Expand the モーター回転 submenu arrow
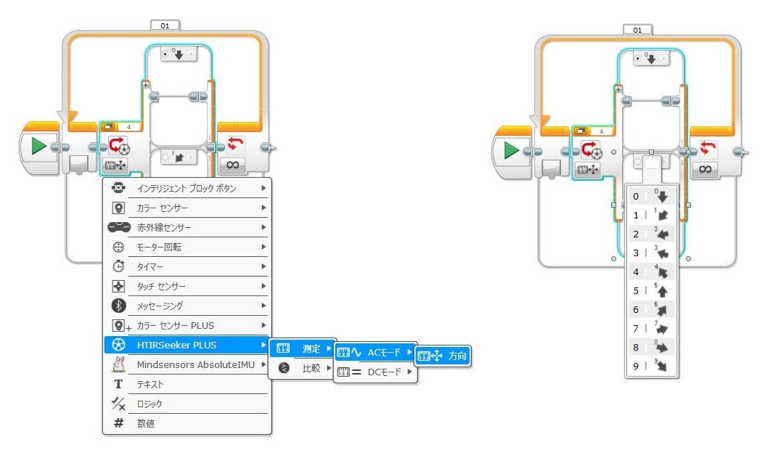This screenshot has height=466, width=768. [x=264, y=247]
